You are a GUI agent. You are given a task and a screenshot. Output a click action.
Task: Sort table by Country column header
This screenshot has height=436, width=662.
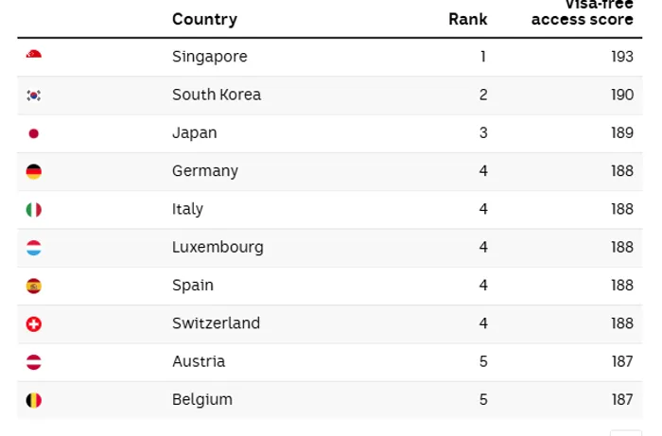point(204,19)
